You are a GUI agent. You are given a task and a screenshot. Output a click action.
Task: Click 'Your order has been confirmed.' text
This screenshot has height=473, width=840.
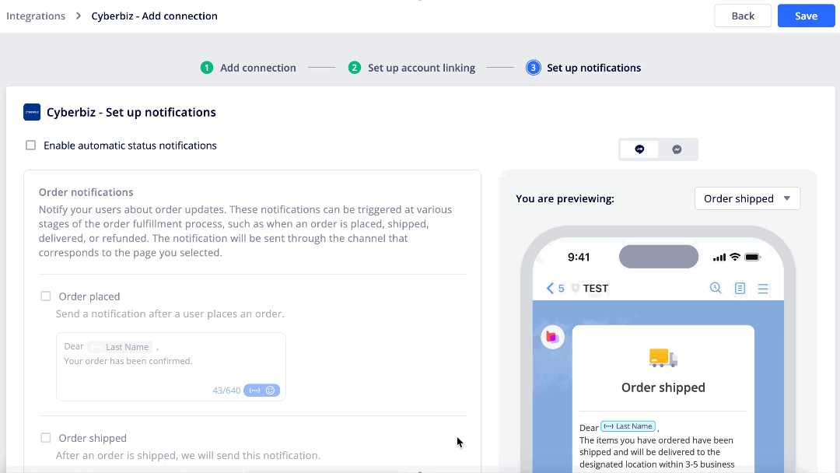pyautogui.click(x=128, y=361)
